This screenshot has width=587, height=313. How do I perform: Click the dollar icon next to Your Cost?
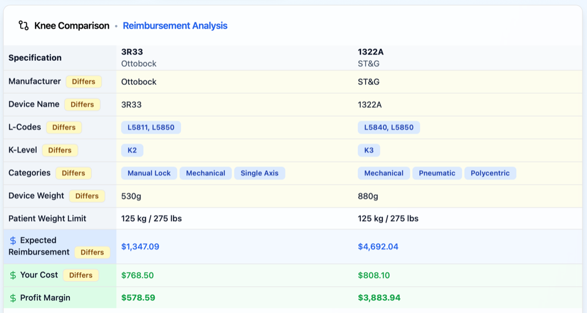pyautogui.click(x=13, y=275)
